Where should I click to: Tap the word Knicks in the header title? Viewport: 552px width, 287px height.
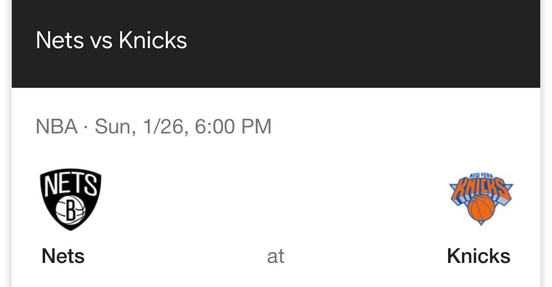pos(153,40)
